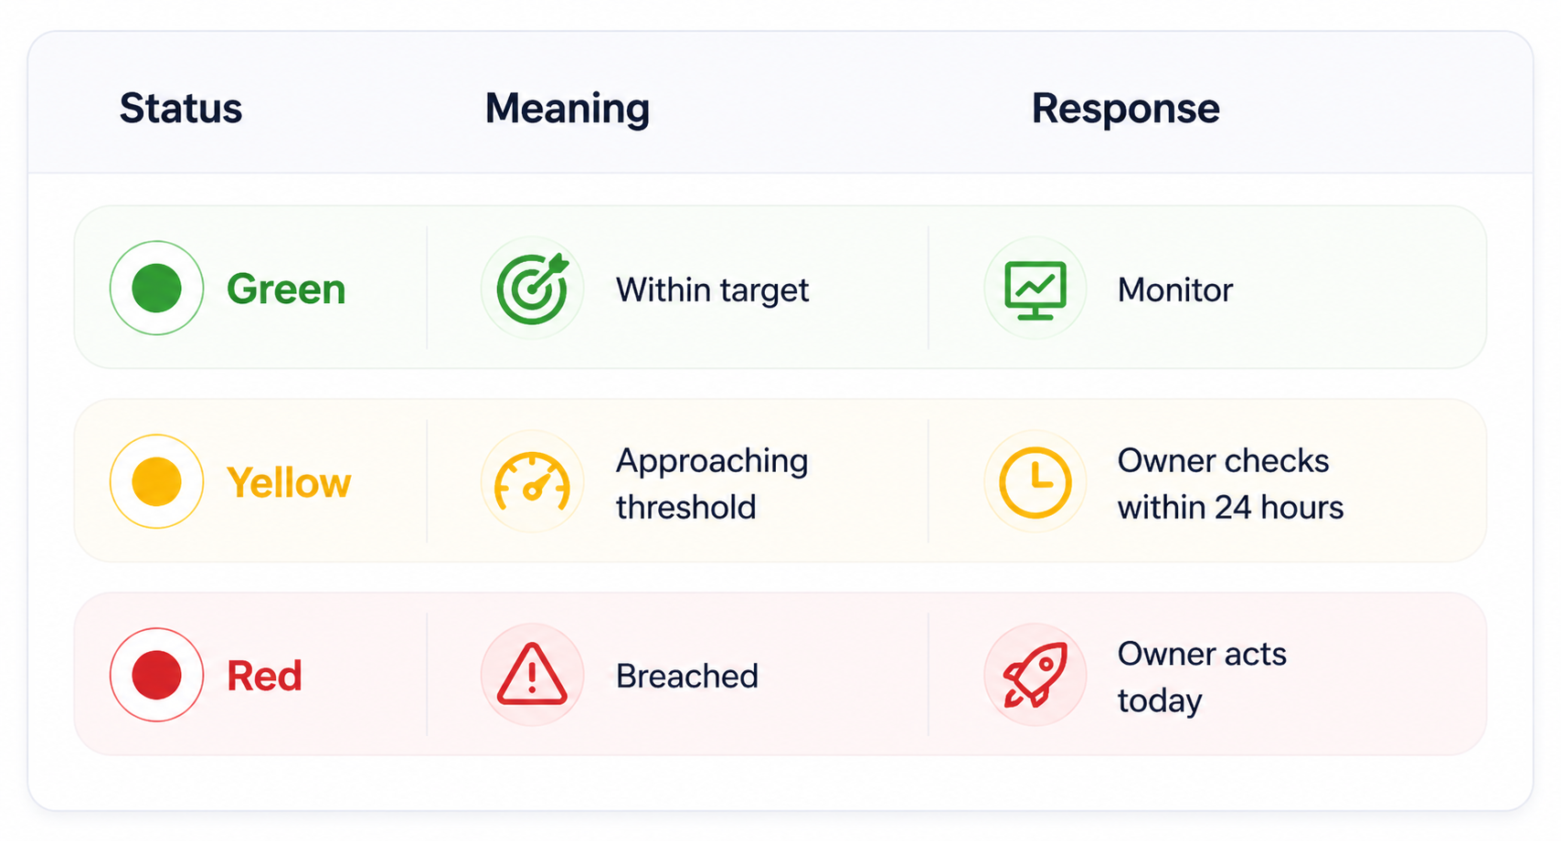Select the red status circle
1561x841 pixels.
click(x=156, y=675)
